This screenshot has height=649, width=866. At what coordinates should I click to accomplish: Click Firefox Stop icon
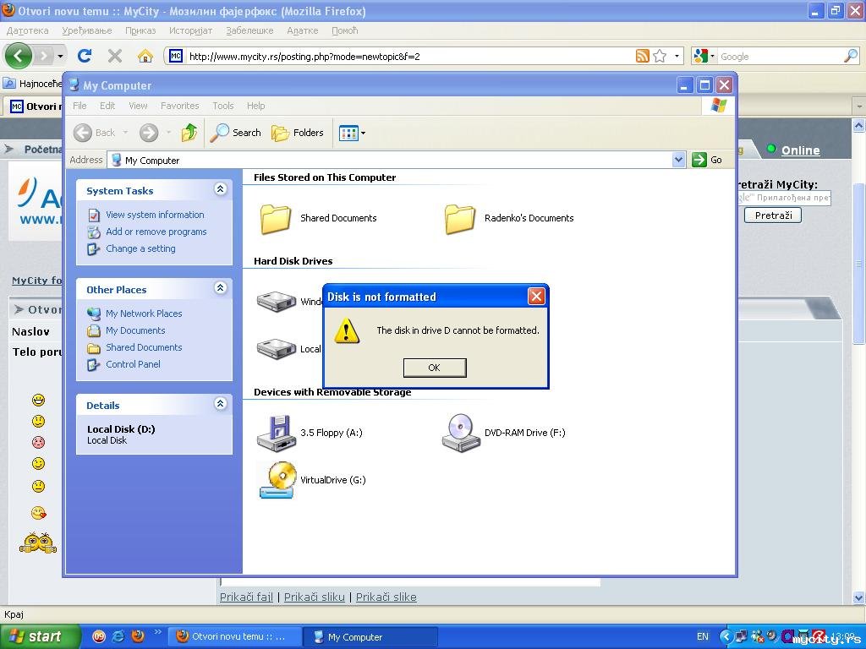click(x=115, y=56)
